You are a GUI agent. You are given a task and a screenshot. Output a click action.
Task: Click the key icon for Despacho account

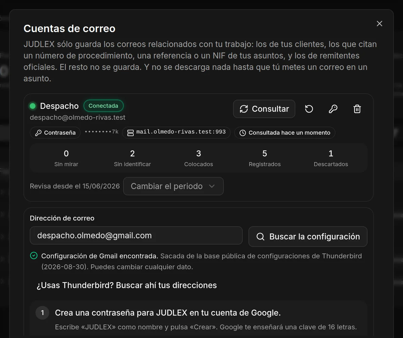333,109
